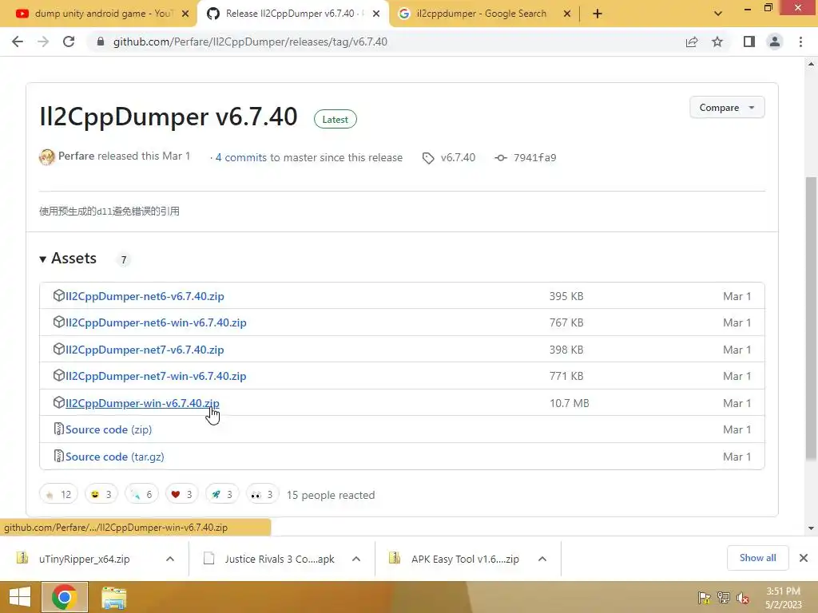The image size is (818, 613).
Task: Download Source code (zip)
Action: [109, 430]
